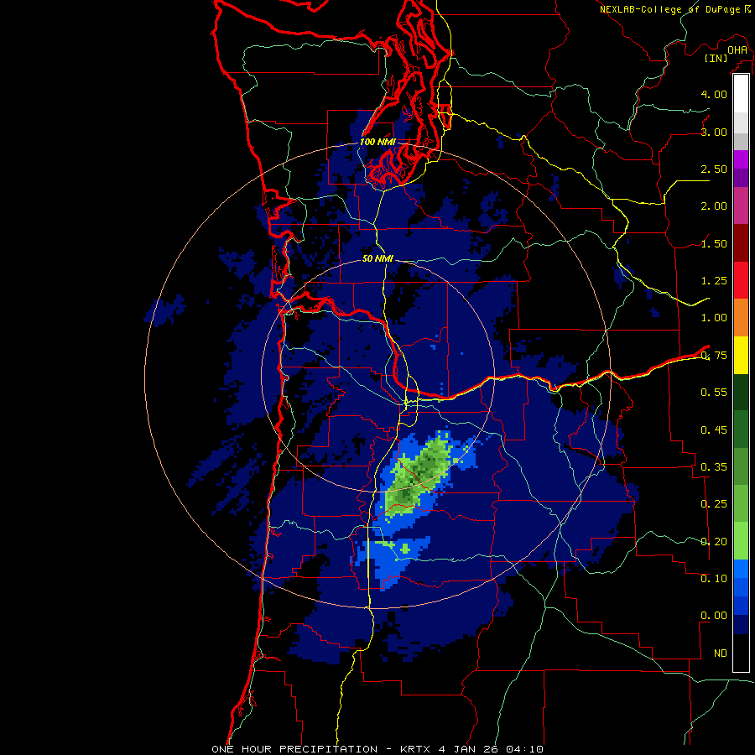Click the '[IN]' units label
Screen dimensions: 755x755
pyautogui.click(x=716, y=58)
